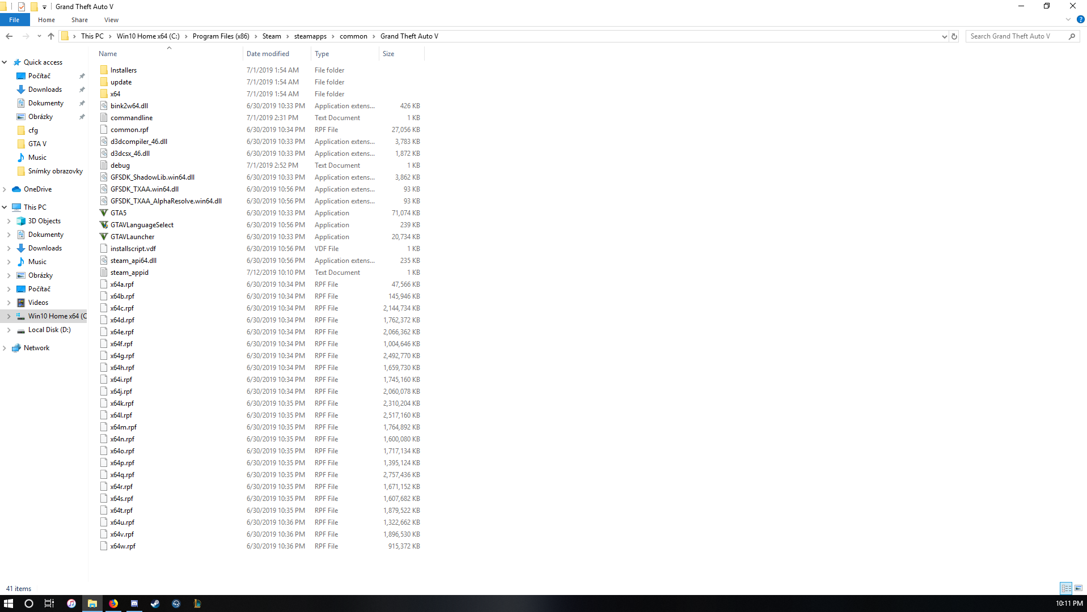Open Customize Quick Access Toolbar dropdown
1087x612 pixels.
[44, 7]
